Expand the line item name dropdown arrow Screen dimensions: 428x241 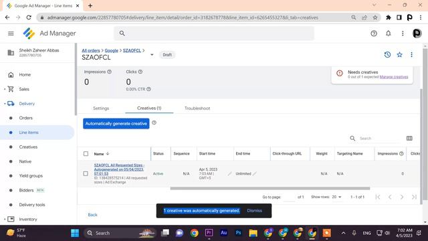[x=152, y=55]
